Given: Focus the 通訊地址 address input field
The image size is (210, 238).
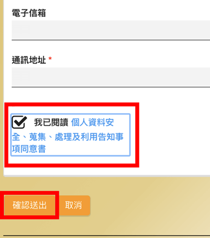Looking at the screenshot, I should point(111,77).
